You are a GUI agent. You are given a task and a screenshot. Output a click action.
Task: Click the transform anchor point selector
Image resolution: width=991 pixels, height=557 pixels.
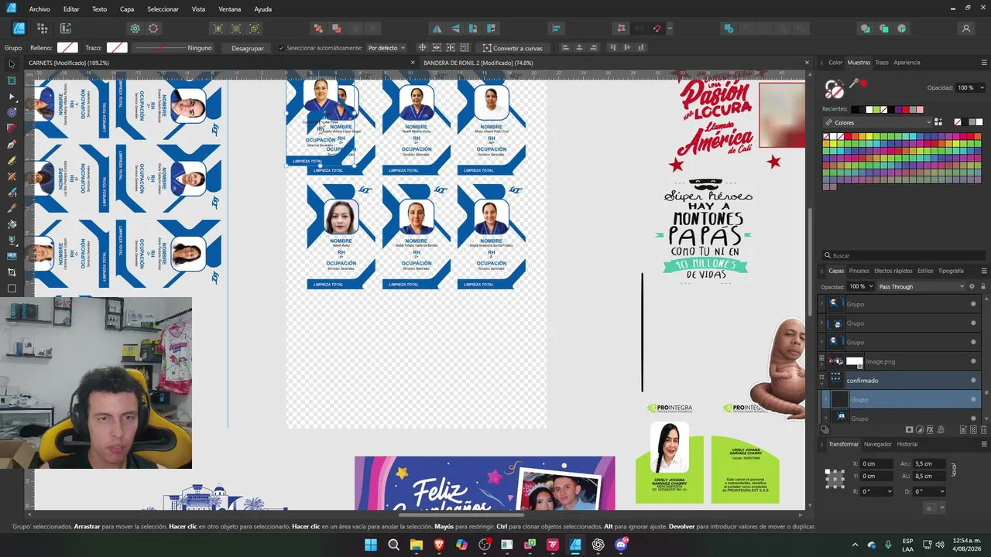835,478
